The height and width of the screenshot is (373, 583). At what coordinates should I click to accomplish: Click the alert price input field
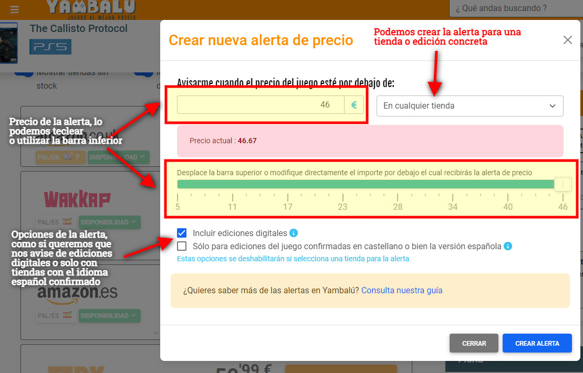pyautogui.click(x=261, y=105)
